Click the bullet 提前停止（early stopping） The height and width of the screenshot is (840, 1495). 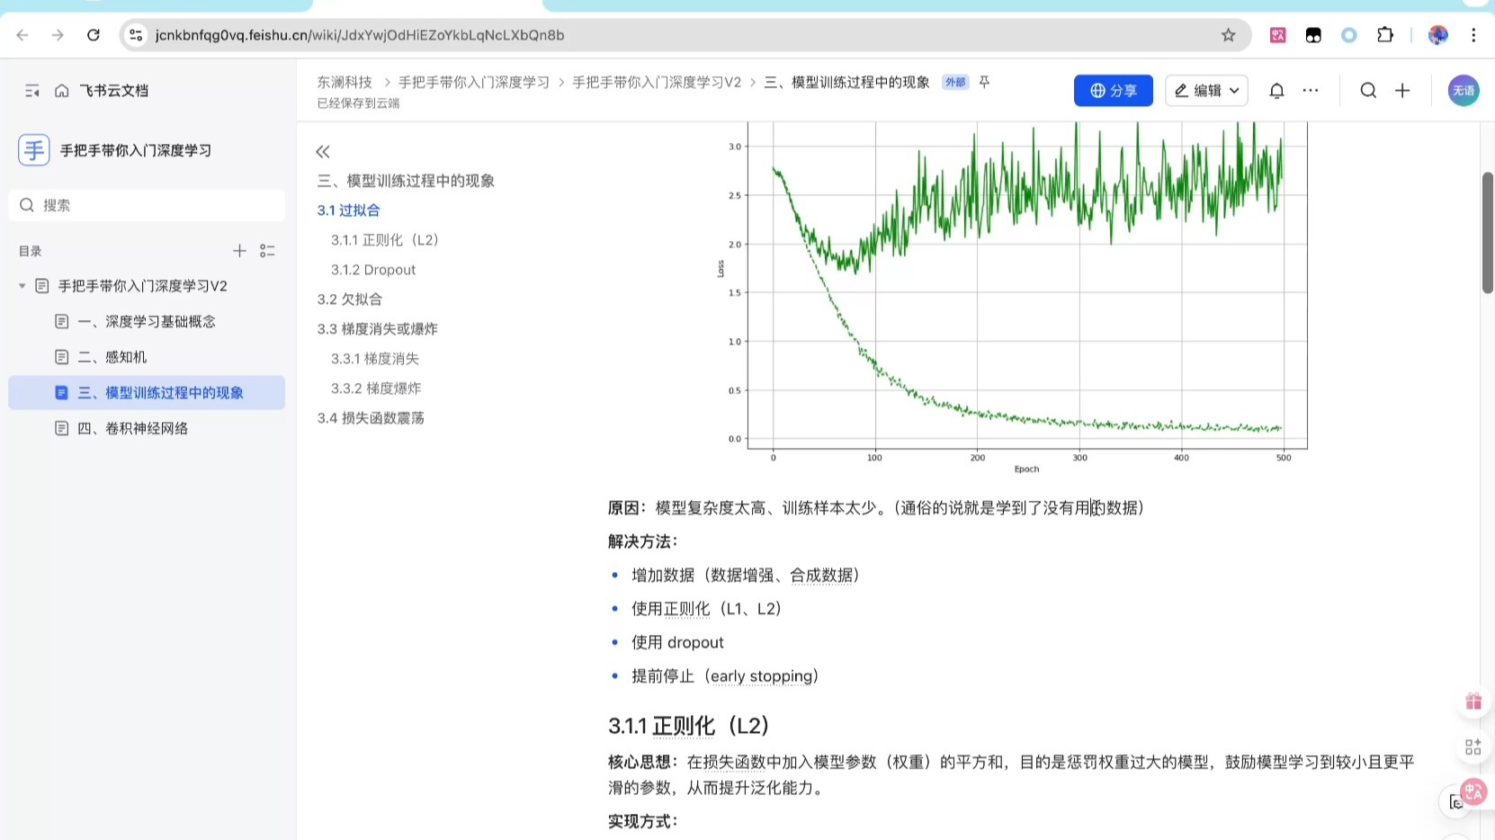725,676
